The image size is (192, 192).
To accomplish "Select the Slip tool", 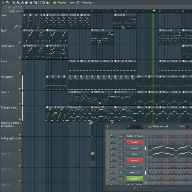I will 31,2.
